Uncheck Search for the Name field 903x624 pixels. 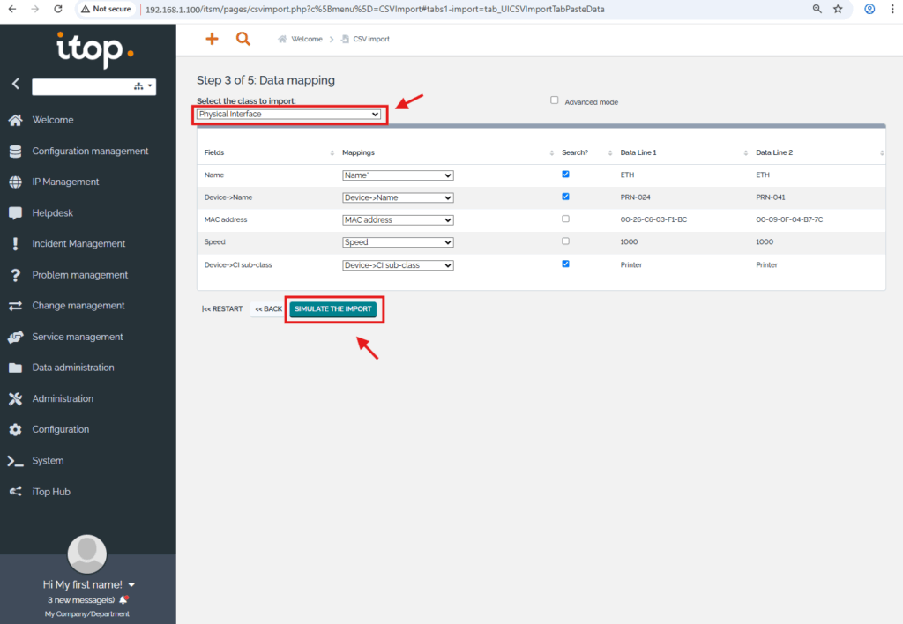(x=565, y=175)
